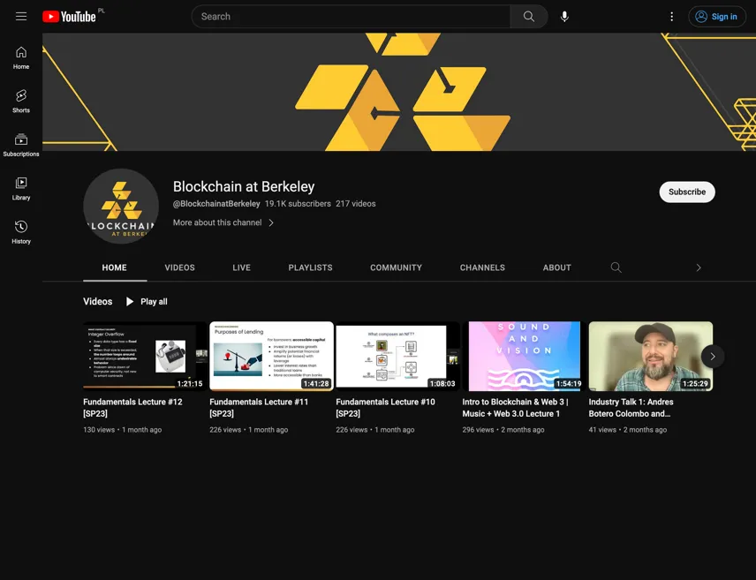Click the 1:41:28 duration badge
This screenshot has height=580, width=756.
(316, 384)
